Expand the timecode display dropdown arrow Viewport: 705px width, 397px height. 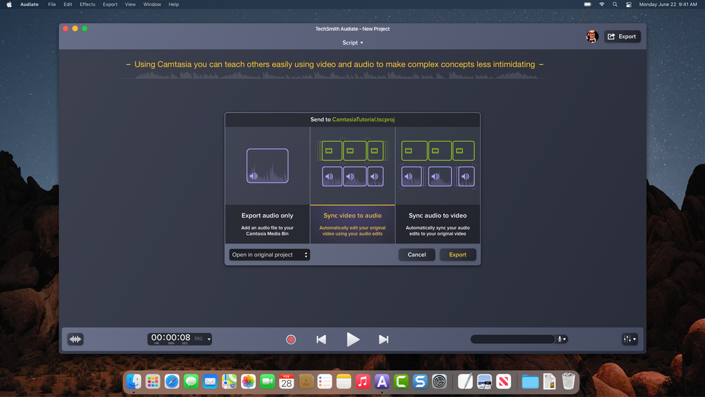pyautogui.click(x=209, y=339)
